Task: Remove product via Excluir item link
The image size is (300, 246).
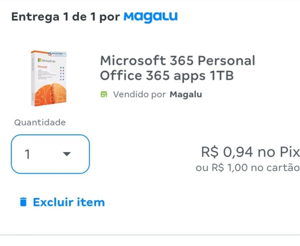Action: click(x=68, y=202)
